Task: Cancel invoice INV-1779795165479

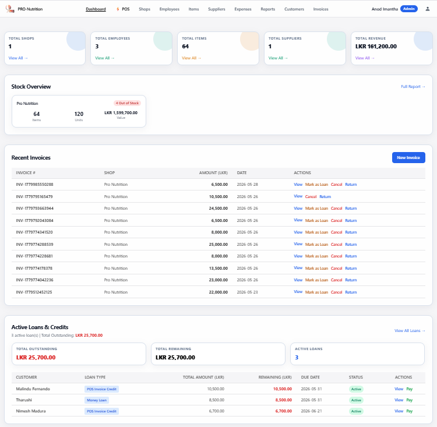Action: tap(311, 196)
